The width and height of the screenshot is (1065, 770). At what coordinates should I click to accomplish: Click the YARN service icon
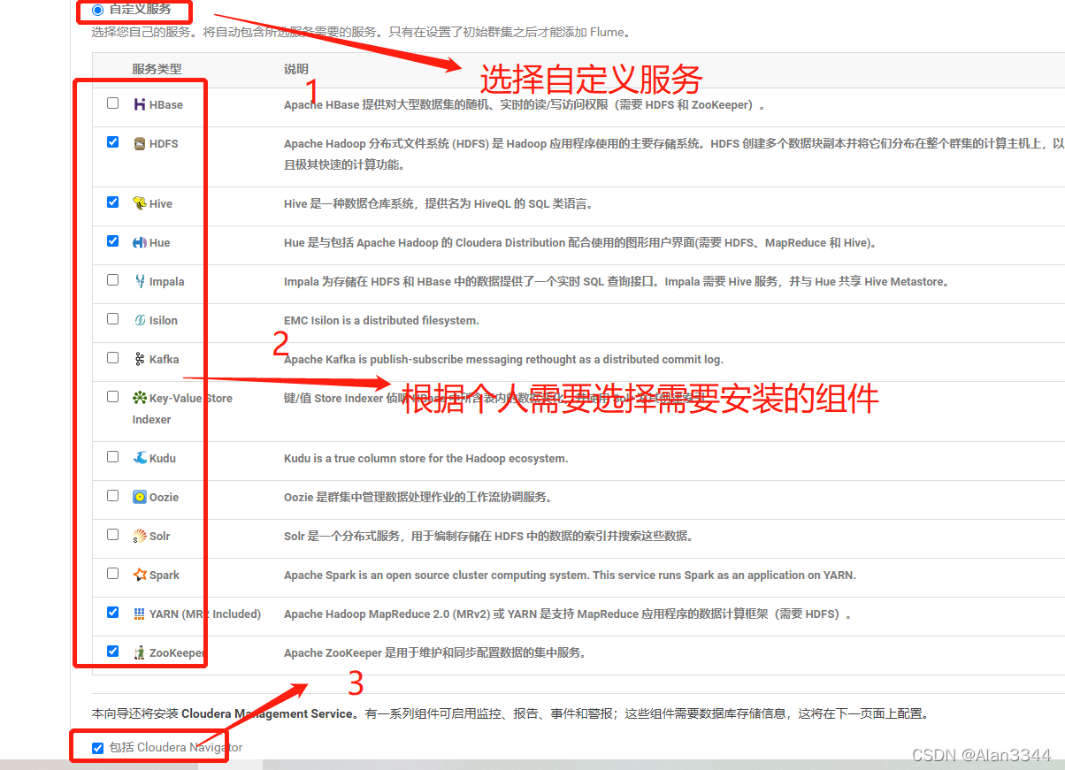pos(140,614)
